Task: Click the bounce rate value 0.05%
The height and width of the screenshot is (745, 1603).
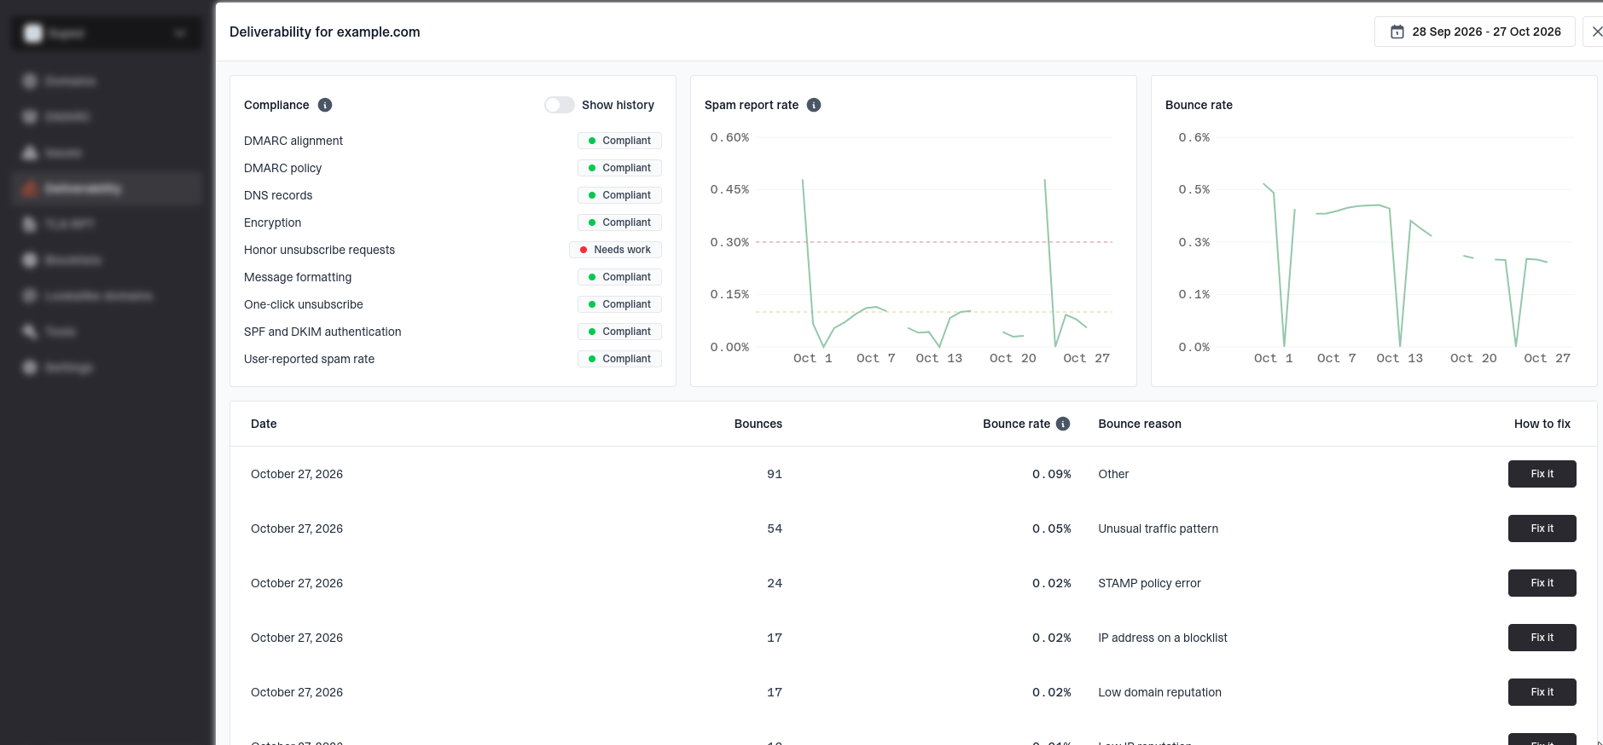Action: pos(1051,528)
